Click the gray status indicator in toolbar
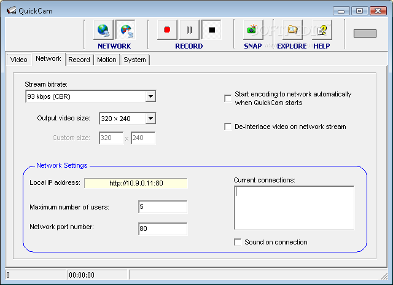Image resolution: width=393 pixels, height=285 pixels. point(365,33)
